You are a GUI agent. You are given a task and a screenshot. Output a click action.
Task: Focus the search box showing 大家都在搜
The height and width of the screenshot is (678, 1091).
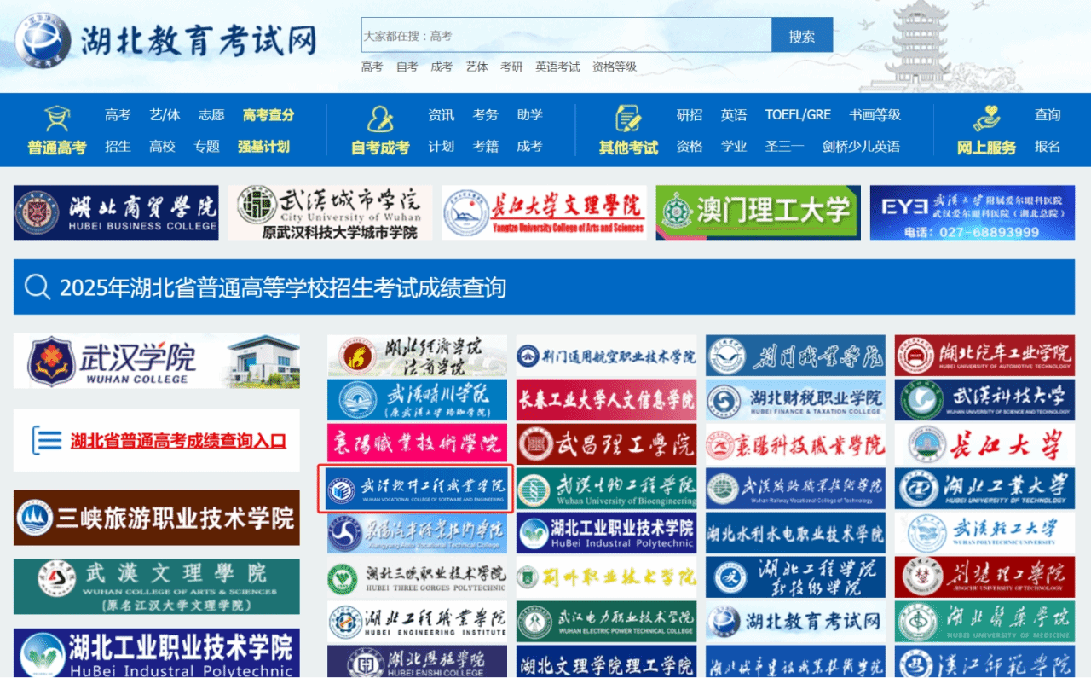click(x=566, y=36)
